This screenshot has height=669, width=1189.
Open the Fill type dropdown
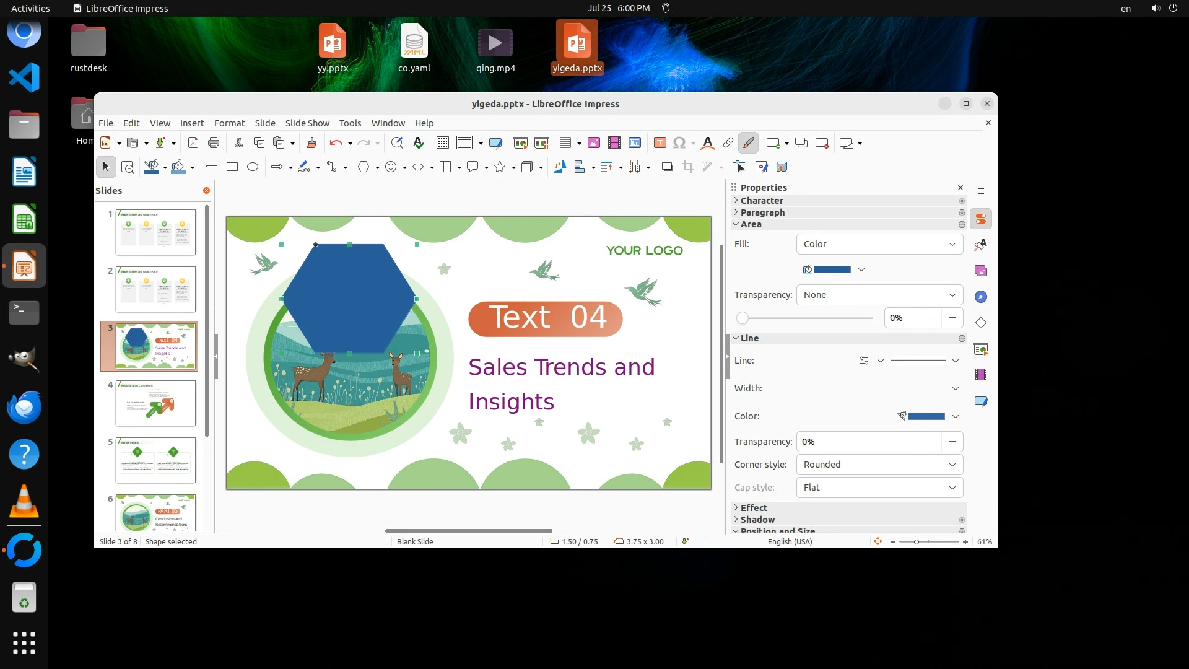(x=879, y=244)
